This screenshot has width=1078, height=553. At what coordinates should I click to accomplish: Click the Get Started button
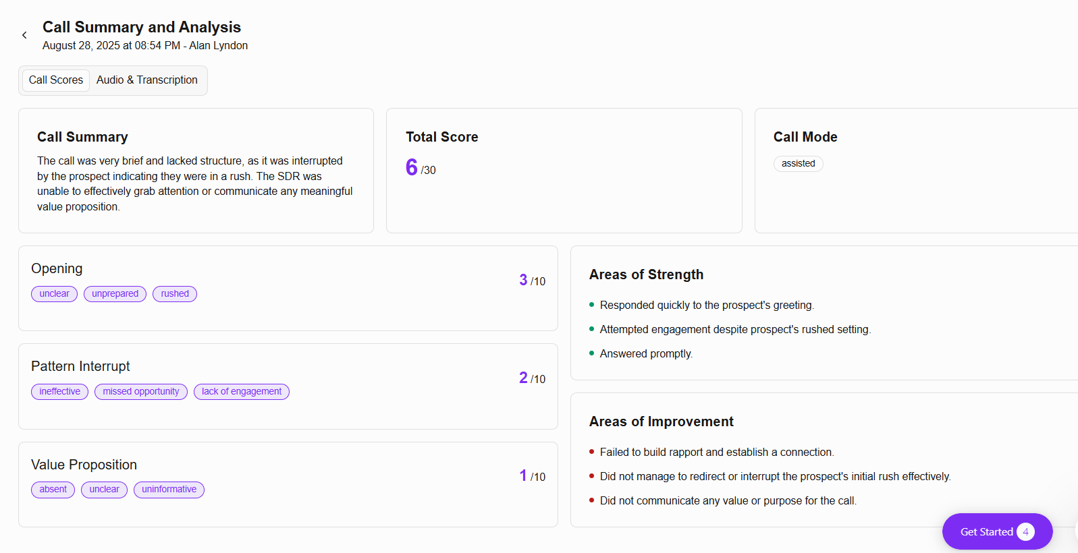click(x=997, y=531)
